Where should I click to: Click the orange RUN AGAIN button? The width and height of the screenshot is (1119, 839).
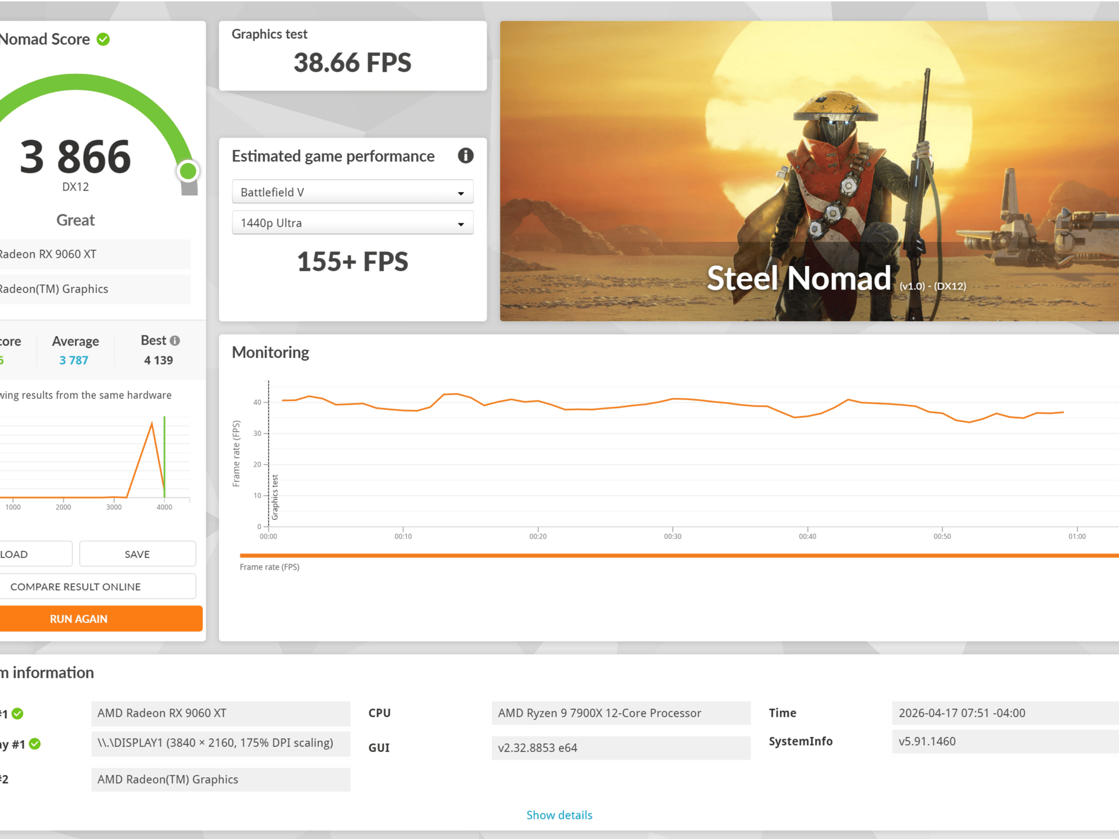(101, 619)
